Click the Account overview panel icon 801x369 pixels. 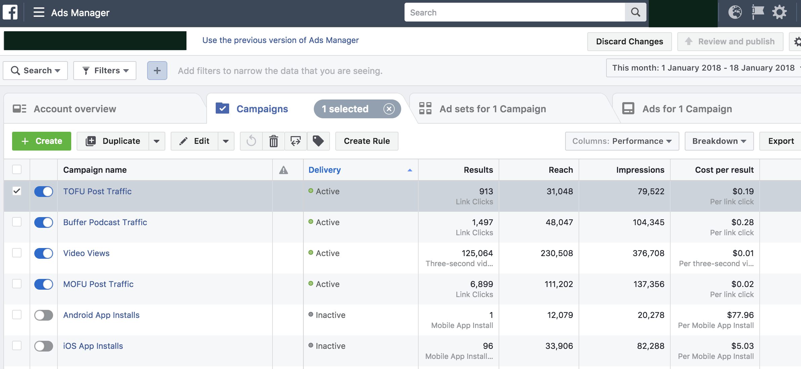[x=19, y=108]
